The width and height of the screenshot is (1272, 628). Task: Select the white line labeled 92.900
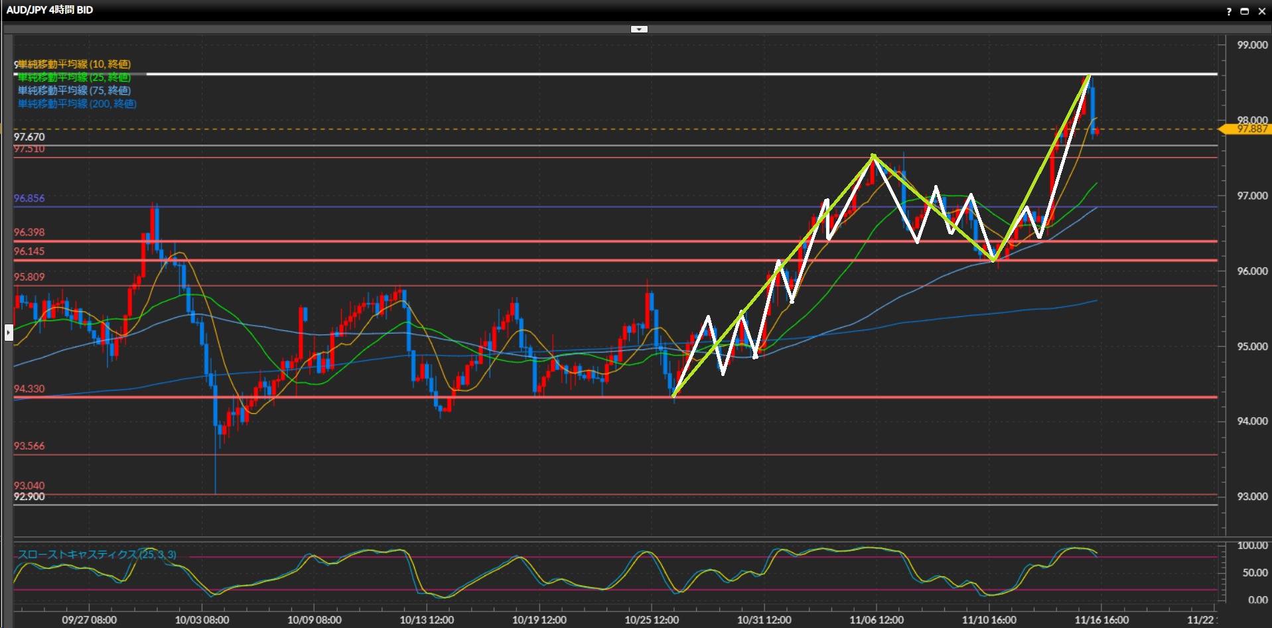[x=29, y=497]
